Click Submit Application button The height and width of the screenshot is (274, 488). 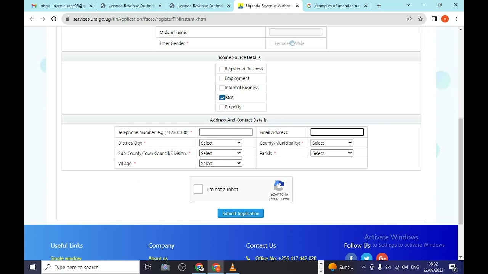tap(241, 213)
